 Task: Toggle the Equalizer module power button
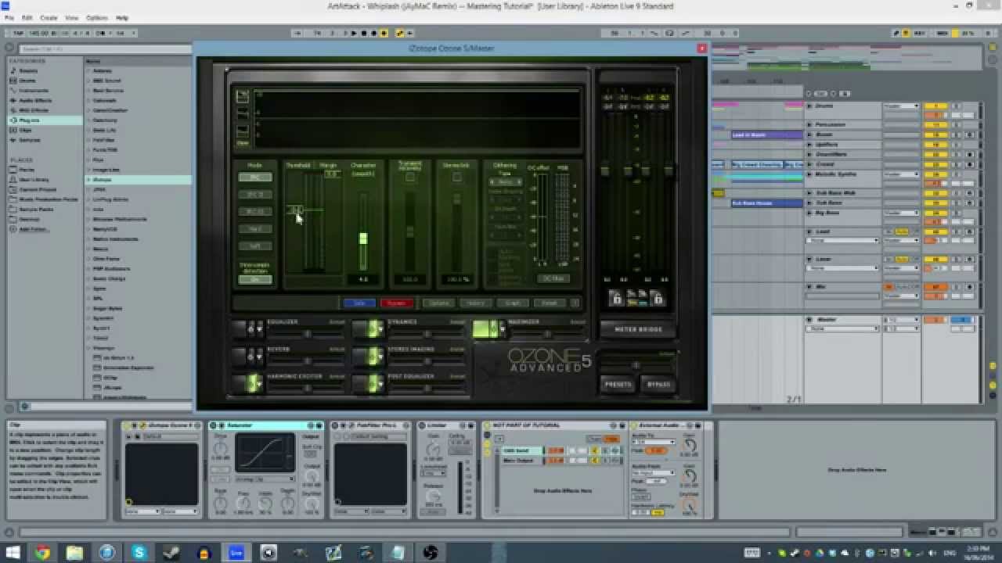click(250, 329)
